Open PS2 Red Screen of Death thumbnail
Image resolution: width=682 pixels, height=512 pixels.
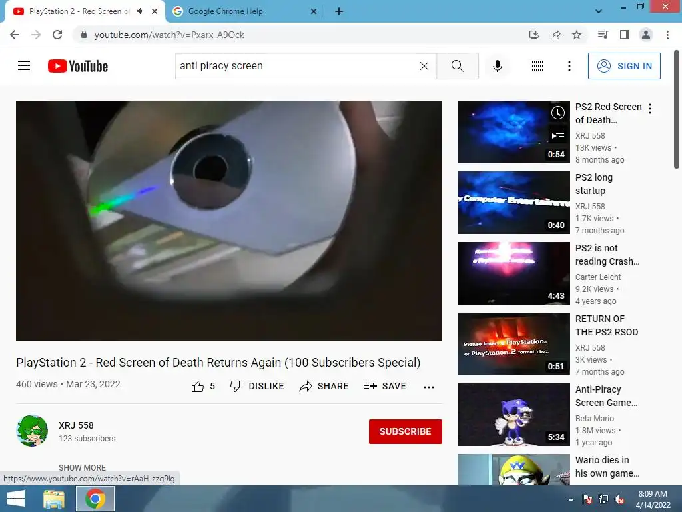[514, 132]
